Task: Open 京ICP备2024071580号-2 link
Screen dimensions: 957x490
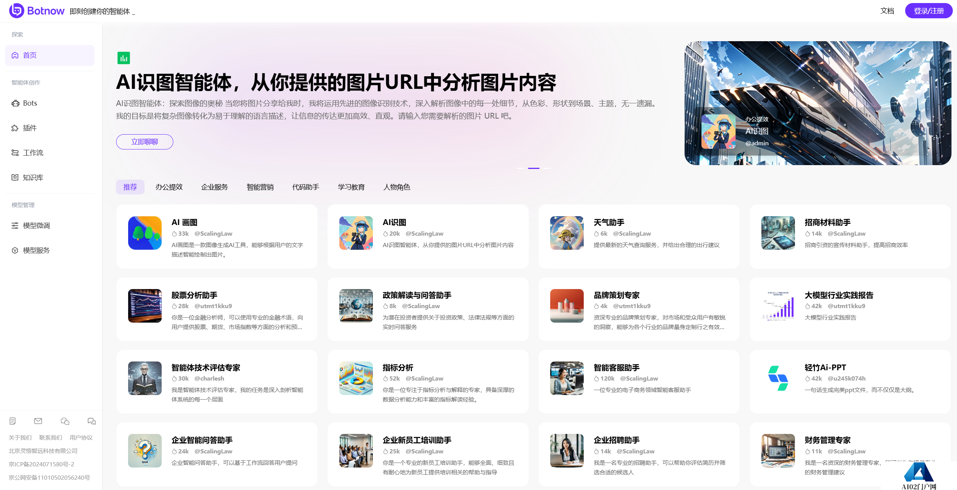Action: coord(42,464)
